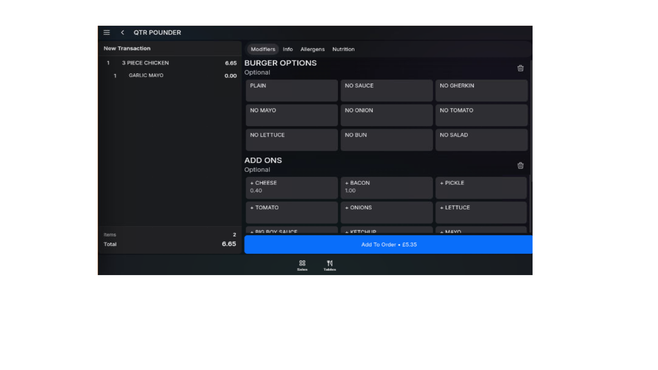Viewport: 658px width, 370px height.
Task: Click the New Transaction header
Action: (127, 48)
